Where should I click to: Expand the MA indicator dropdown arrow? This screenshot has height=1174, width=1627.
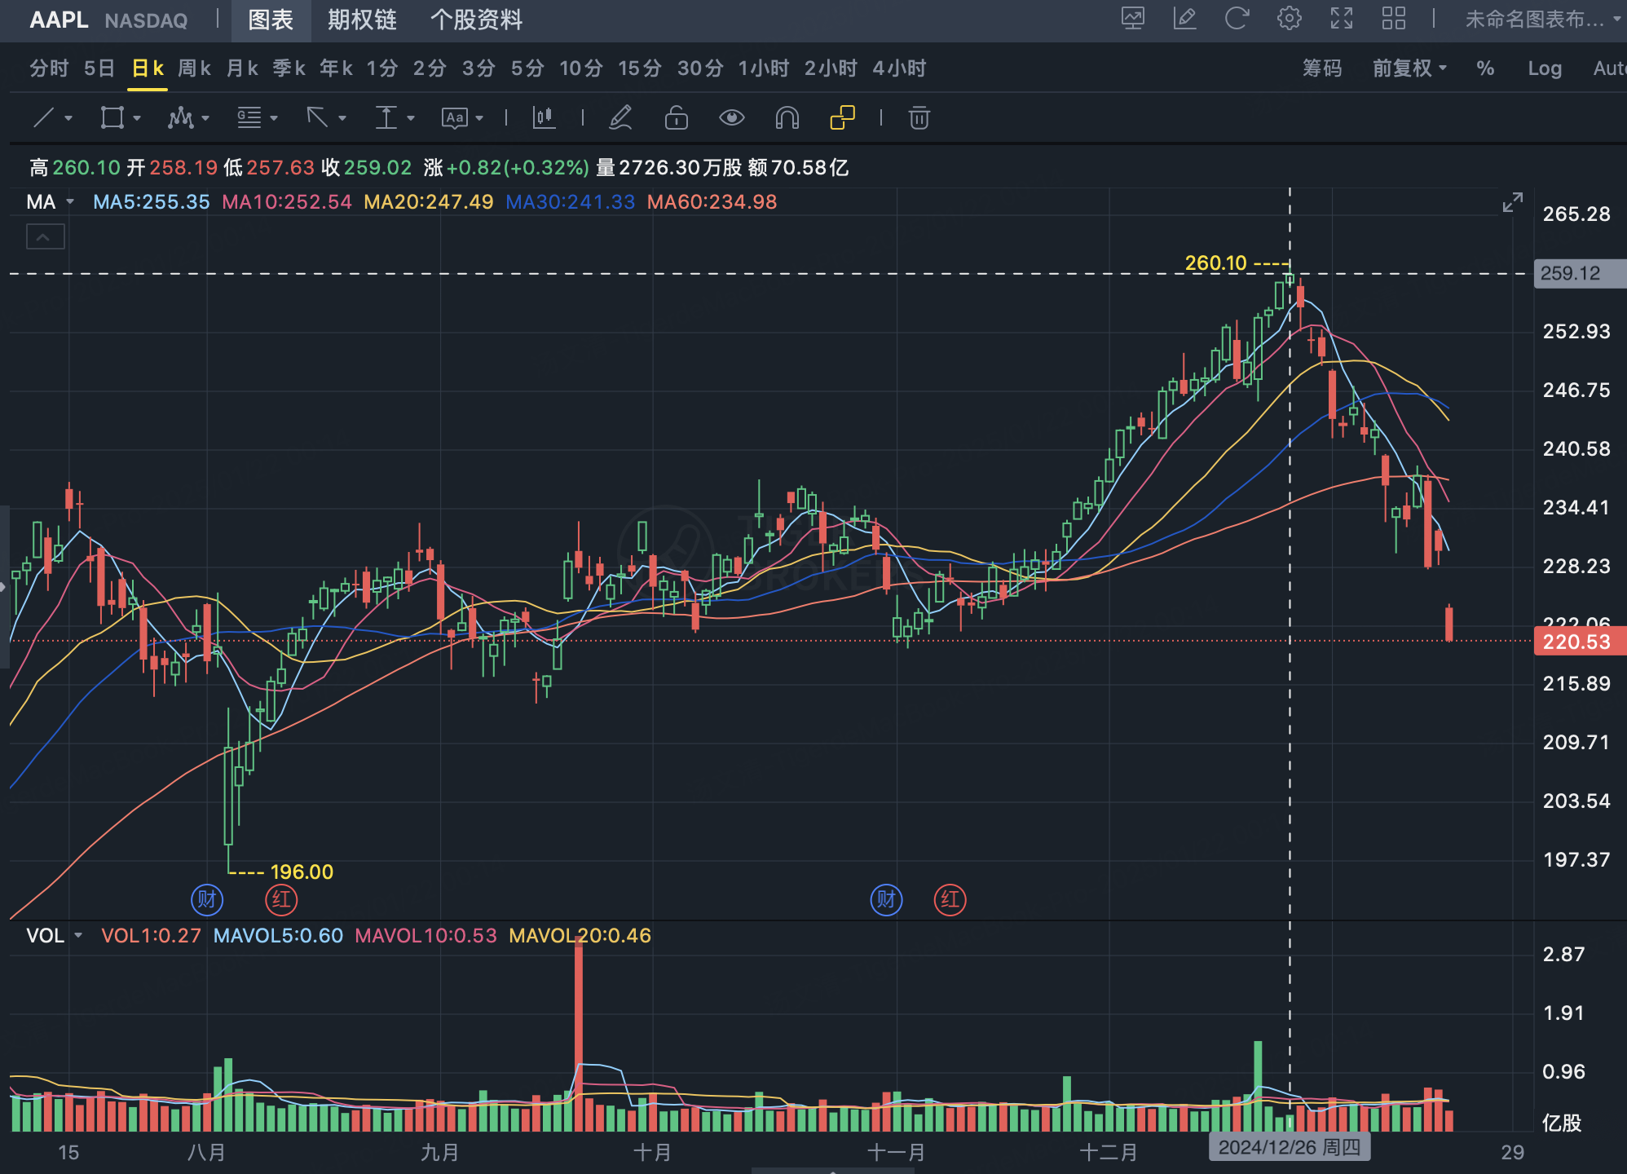(x=70, y=202)
